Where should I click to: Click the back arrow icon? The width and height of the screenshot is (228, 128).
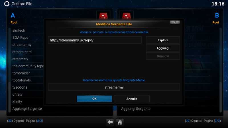pos(110,122)
